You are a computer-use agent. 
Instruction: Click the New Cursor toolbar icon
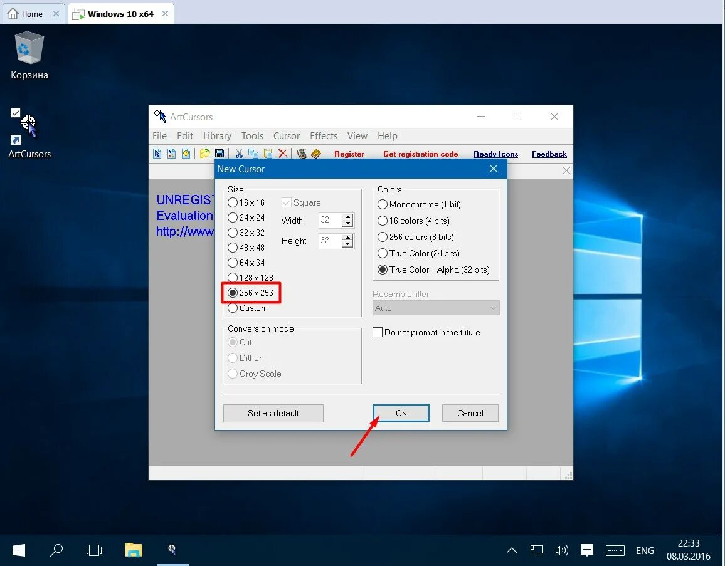point(157,154)
